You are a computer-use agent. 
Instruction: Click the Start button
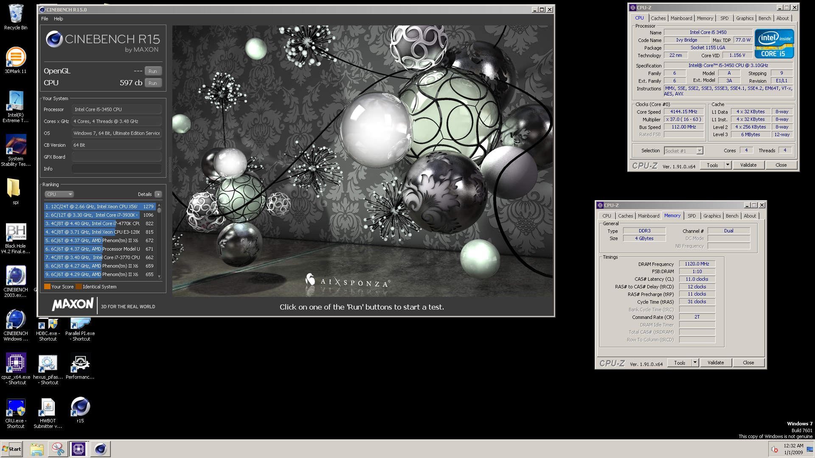tap(12, 449)
